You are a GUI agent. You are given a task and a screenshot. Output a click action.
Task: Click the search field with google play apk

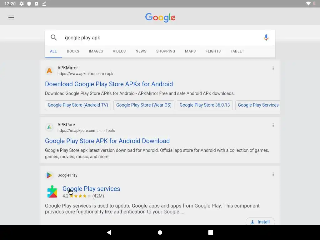(160, 37)
